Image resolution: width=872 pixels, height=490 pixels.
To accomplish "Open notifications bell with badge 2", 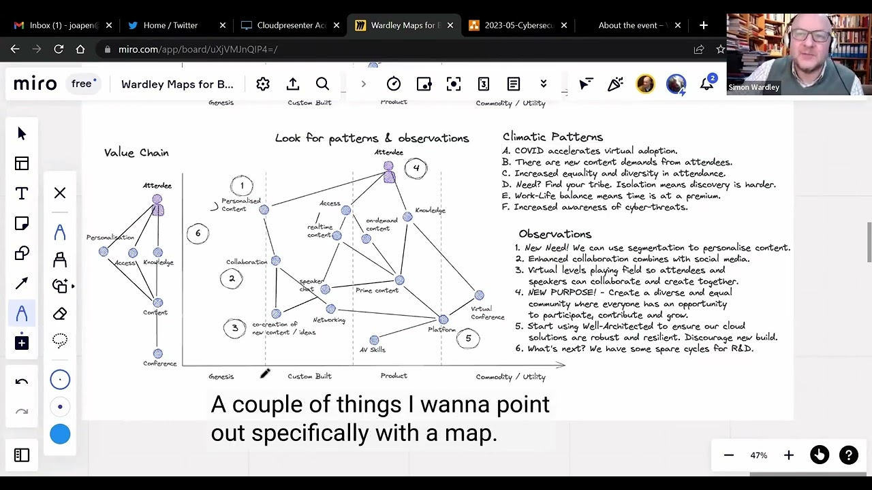I will point(707,83).
